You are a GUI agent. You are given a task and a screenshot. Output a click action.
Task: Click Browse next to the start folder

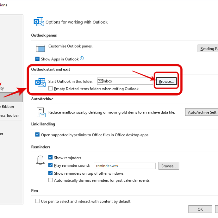[166, 81]
